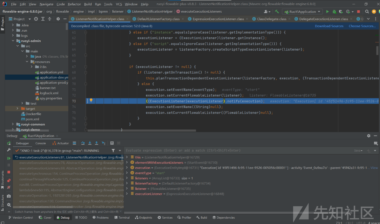Expand the .idea folder in Project tree
This screenshot has width=380, height=224.
(x=13, y=25)
